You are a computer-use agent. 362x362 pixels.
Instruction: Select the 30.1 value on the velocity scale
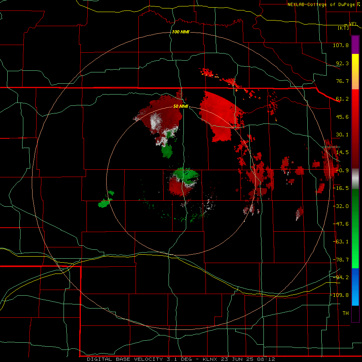coord(342,135)
